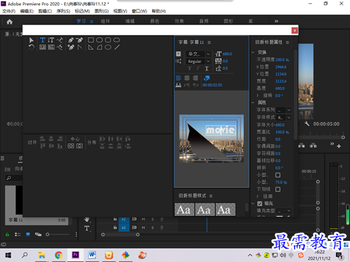This screenshot has width=350, height=262.
Task: Select the horizontal Area Type tool
Action: (x=42, y=47)
